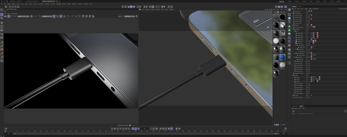
Task: Open the Fit Window zoom dropdown
Action: click(x=129, y=16)
